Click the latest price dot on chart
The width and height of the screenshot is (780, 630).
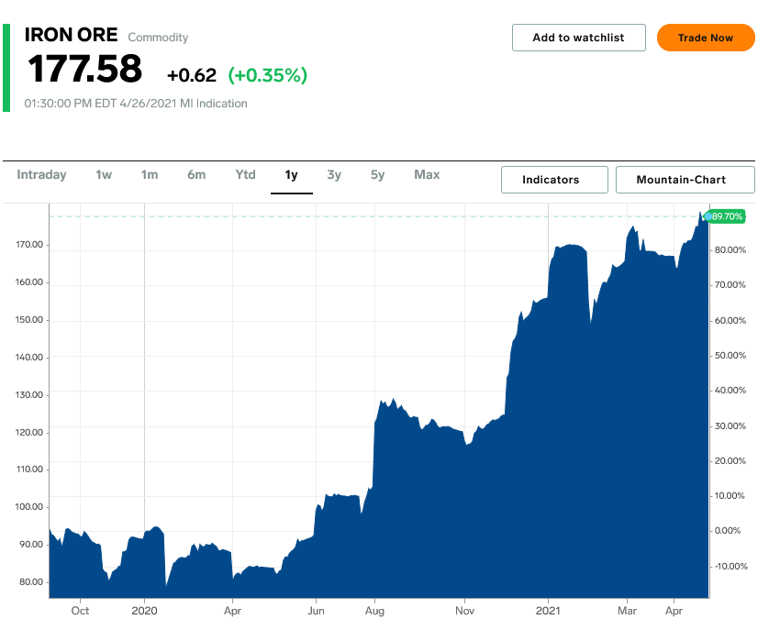tap(708, 216)
